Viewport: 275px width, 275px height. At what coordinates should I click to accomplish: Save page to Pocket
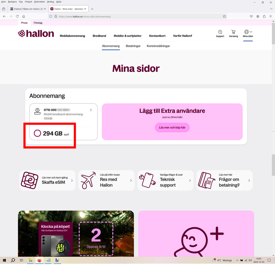coord(251,16)
